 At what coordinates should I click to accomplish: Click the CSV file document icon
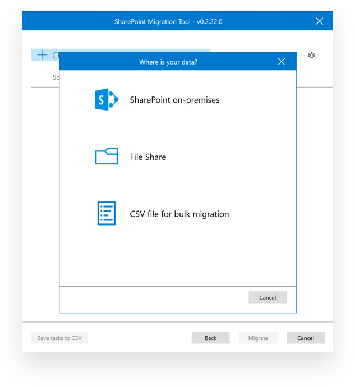(x=107, y=213)
